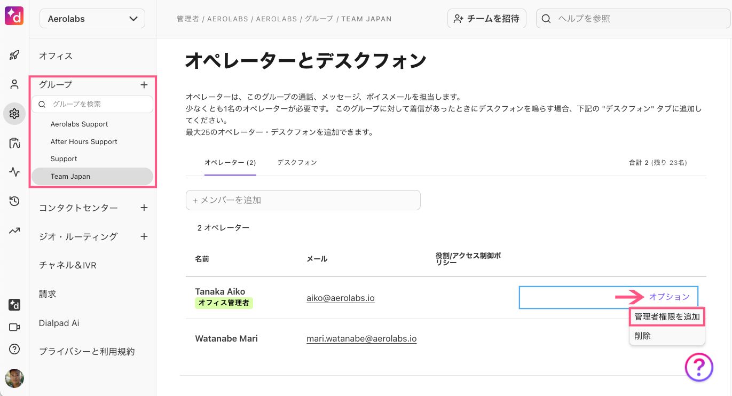Select the Team Japan group

(x=92, y=176)
